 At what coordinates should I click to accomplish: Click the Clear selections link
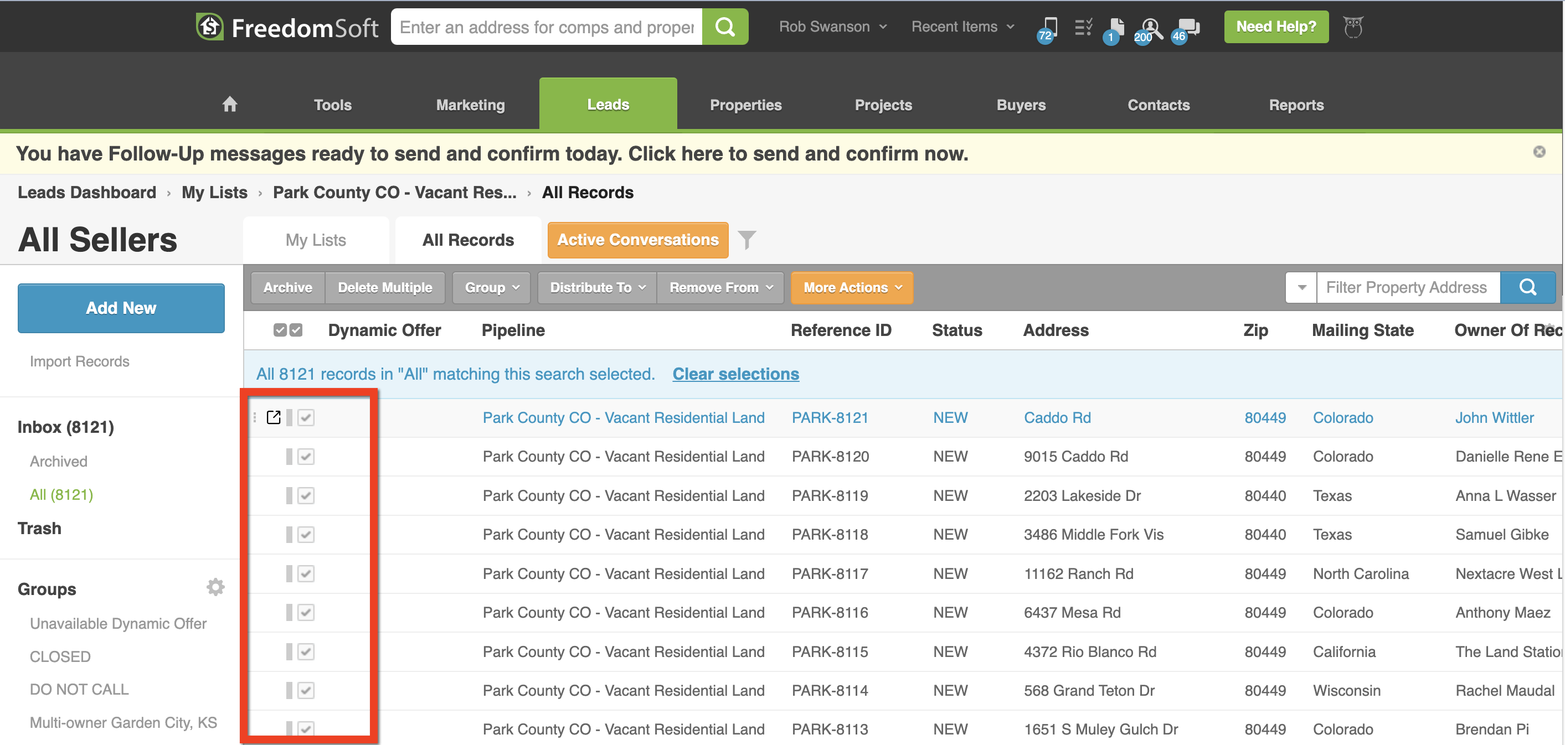click(x=736, y=374)
